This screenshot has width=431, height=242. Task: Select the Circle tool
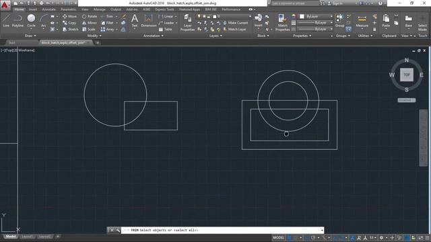coord(31,21)
